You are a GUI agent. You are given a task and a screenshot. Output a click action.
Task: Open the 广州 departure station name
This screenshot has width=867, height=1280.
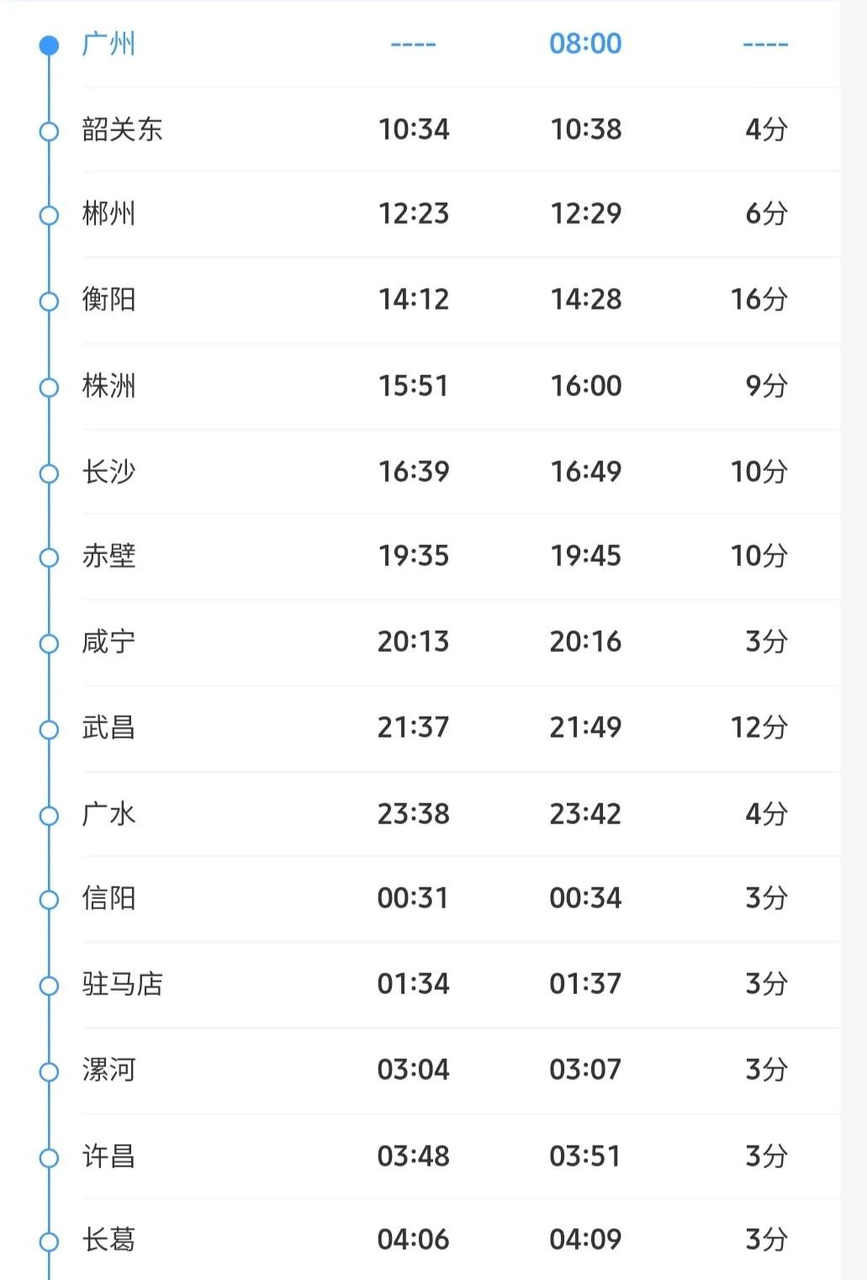(x=108, y=44)
